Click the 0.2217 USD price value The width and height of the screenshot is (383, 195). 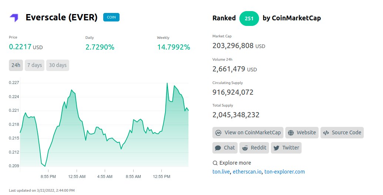tap(26, 47)
